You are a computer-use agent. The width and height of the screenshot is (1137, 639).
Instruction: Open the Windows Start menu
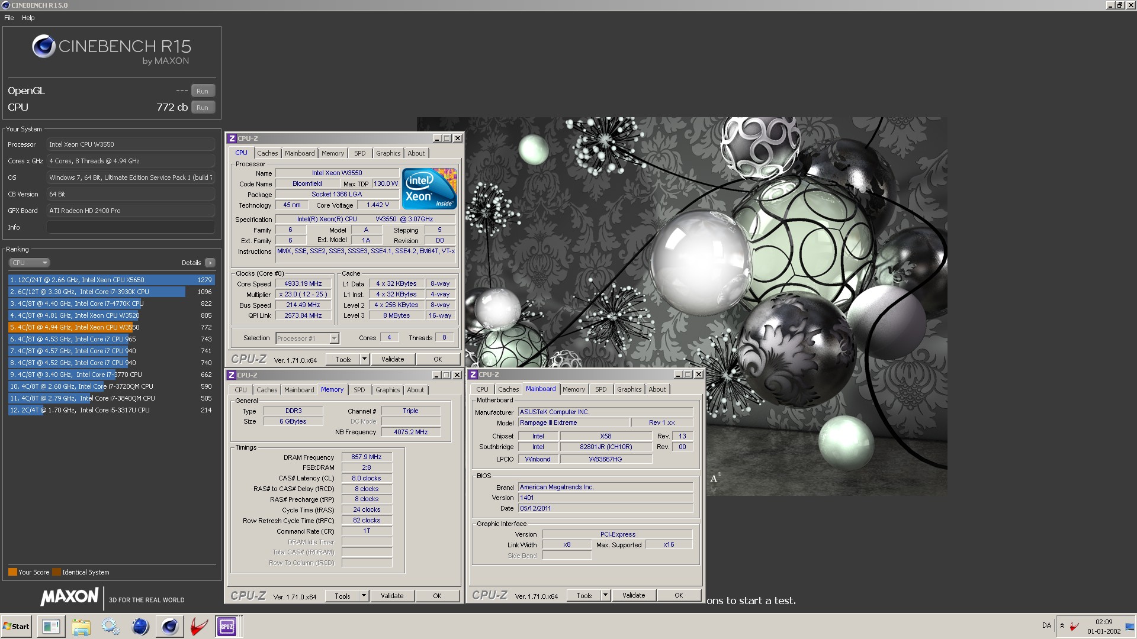click(x=17, y=626)
